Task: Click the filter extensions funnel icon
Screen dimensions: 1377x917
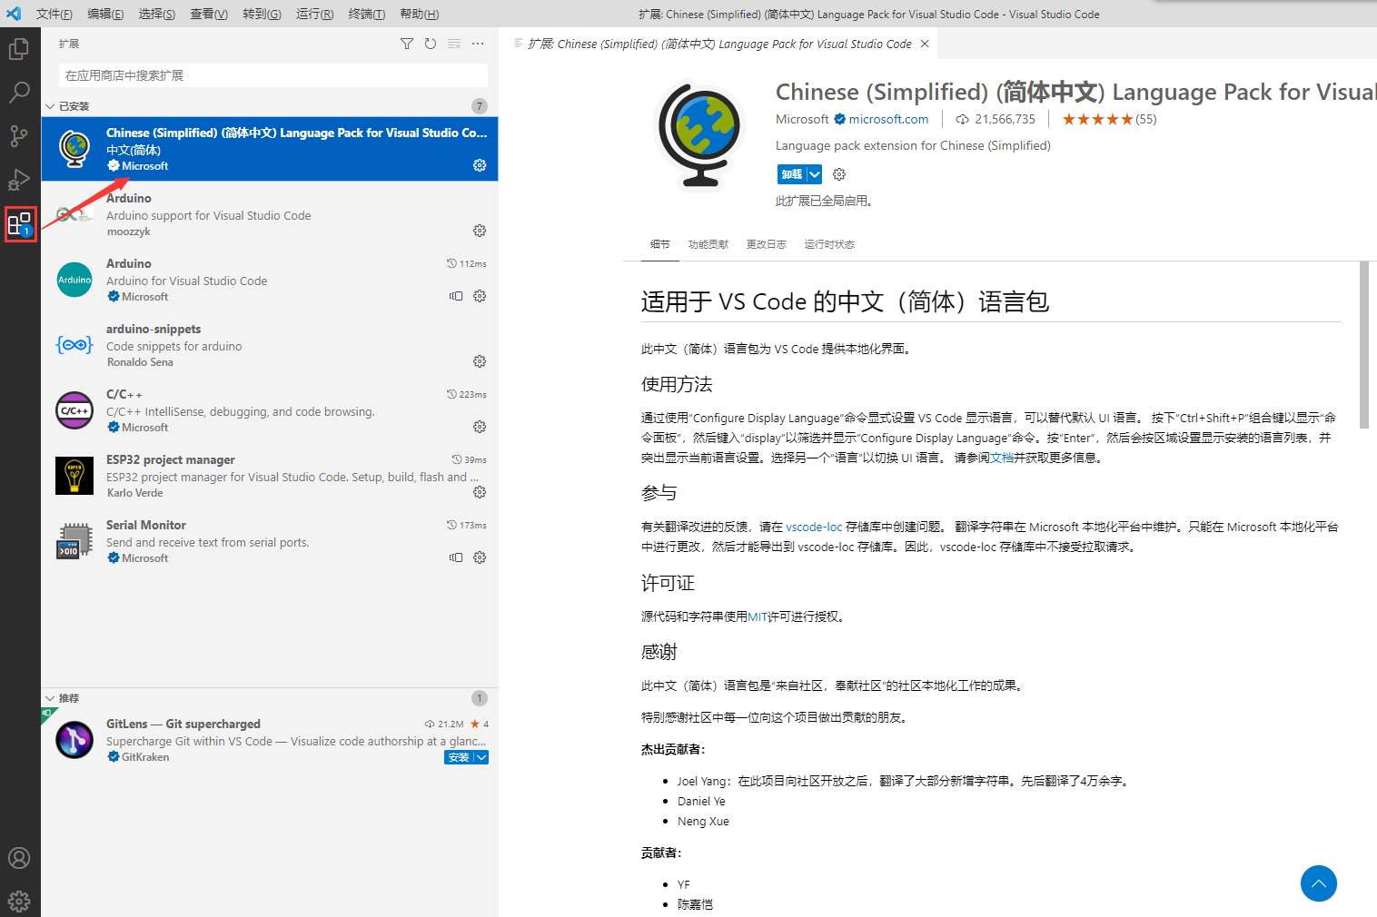Action: (x=407, y=44)
